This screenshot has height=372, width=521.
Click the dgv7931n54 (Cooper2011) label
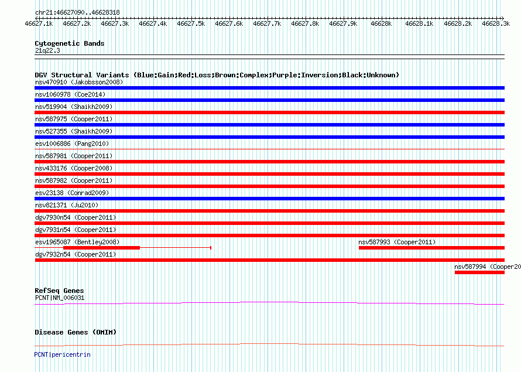tap(76, 230)
